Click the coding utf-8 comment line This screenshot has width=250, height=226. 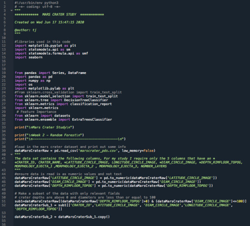37,6
